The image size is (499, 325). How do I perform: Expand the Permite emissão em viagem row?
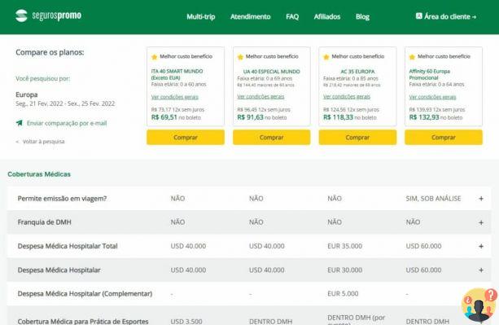pos(481,199)
